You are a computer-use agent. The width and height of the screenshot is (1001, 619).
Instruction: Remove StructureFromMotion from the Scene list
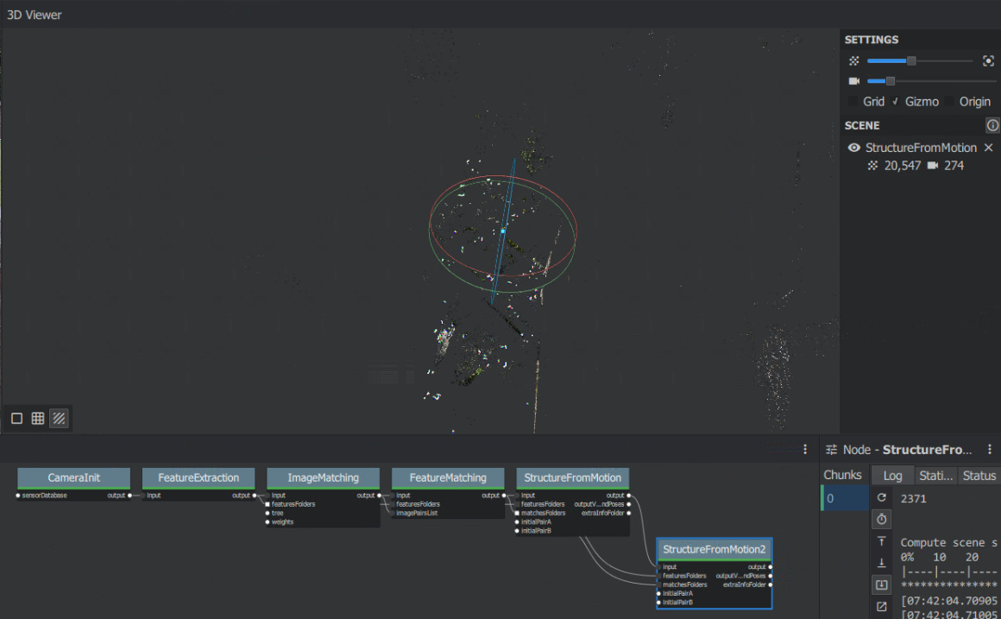(x=988, y=148)
